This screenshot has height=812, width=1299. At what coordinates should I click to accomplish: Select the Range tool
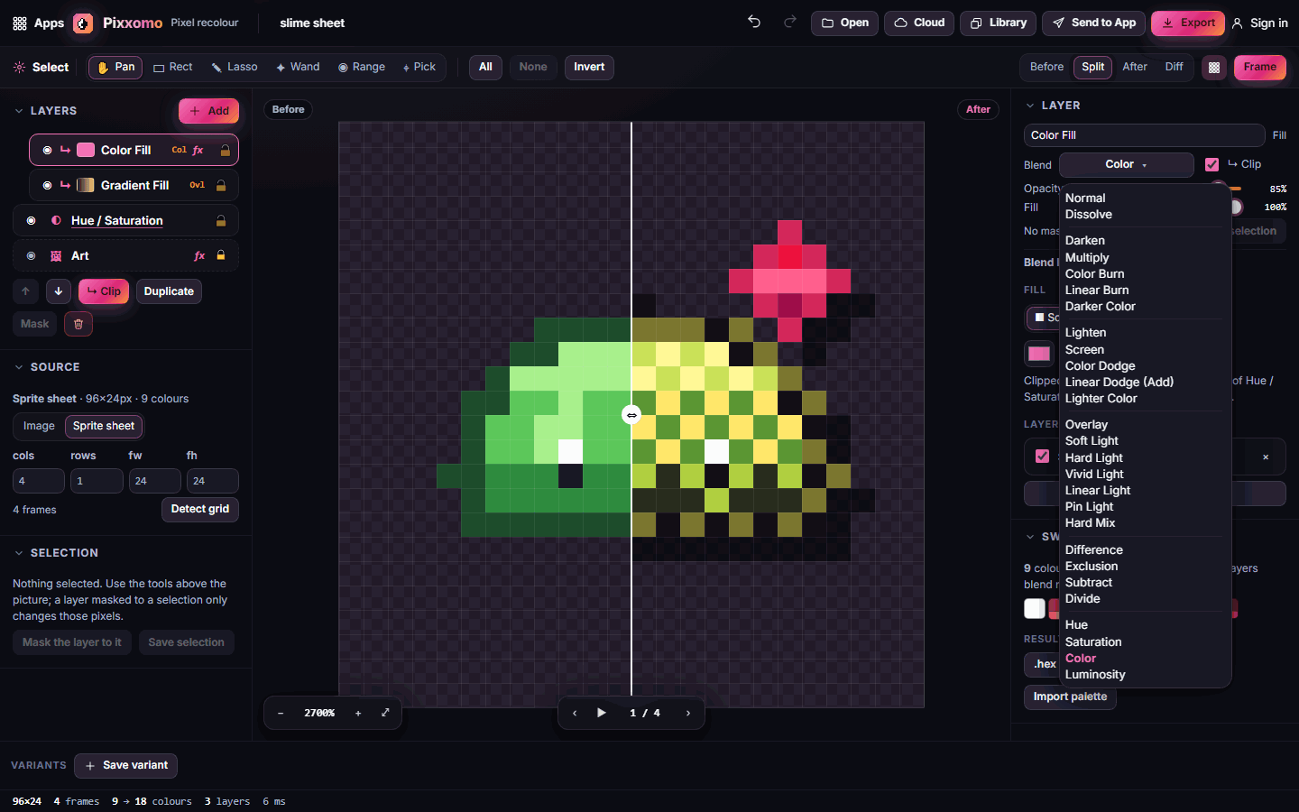point(362,67)
